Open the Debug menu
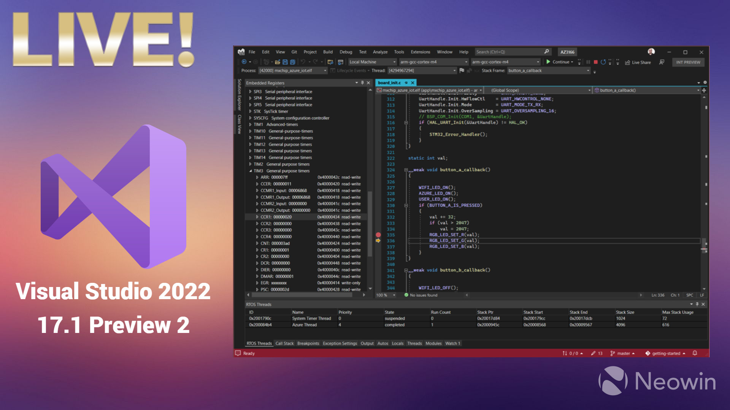This screenshot has height=410, width=730. 346,52
